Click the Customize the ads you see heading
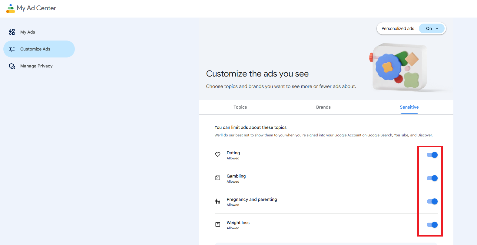This screenshot has width=477, height=245. 257,74
